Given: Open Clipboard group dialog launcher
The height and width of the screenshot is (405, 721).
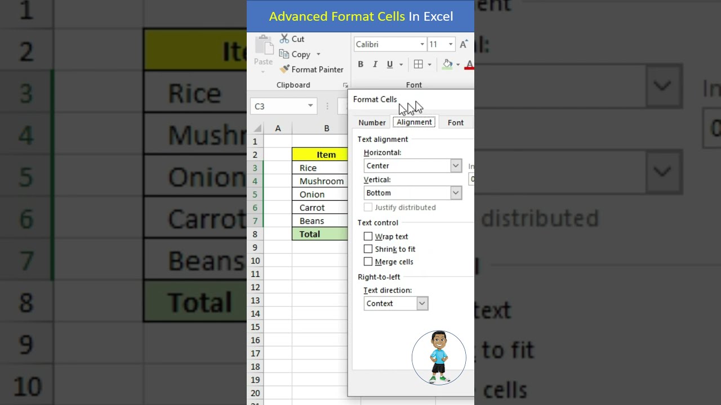Looking at the screenshot, I should 345,85.
